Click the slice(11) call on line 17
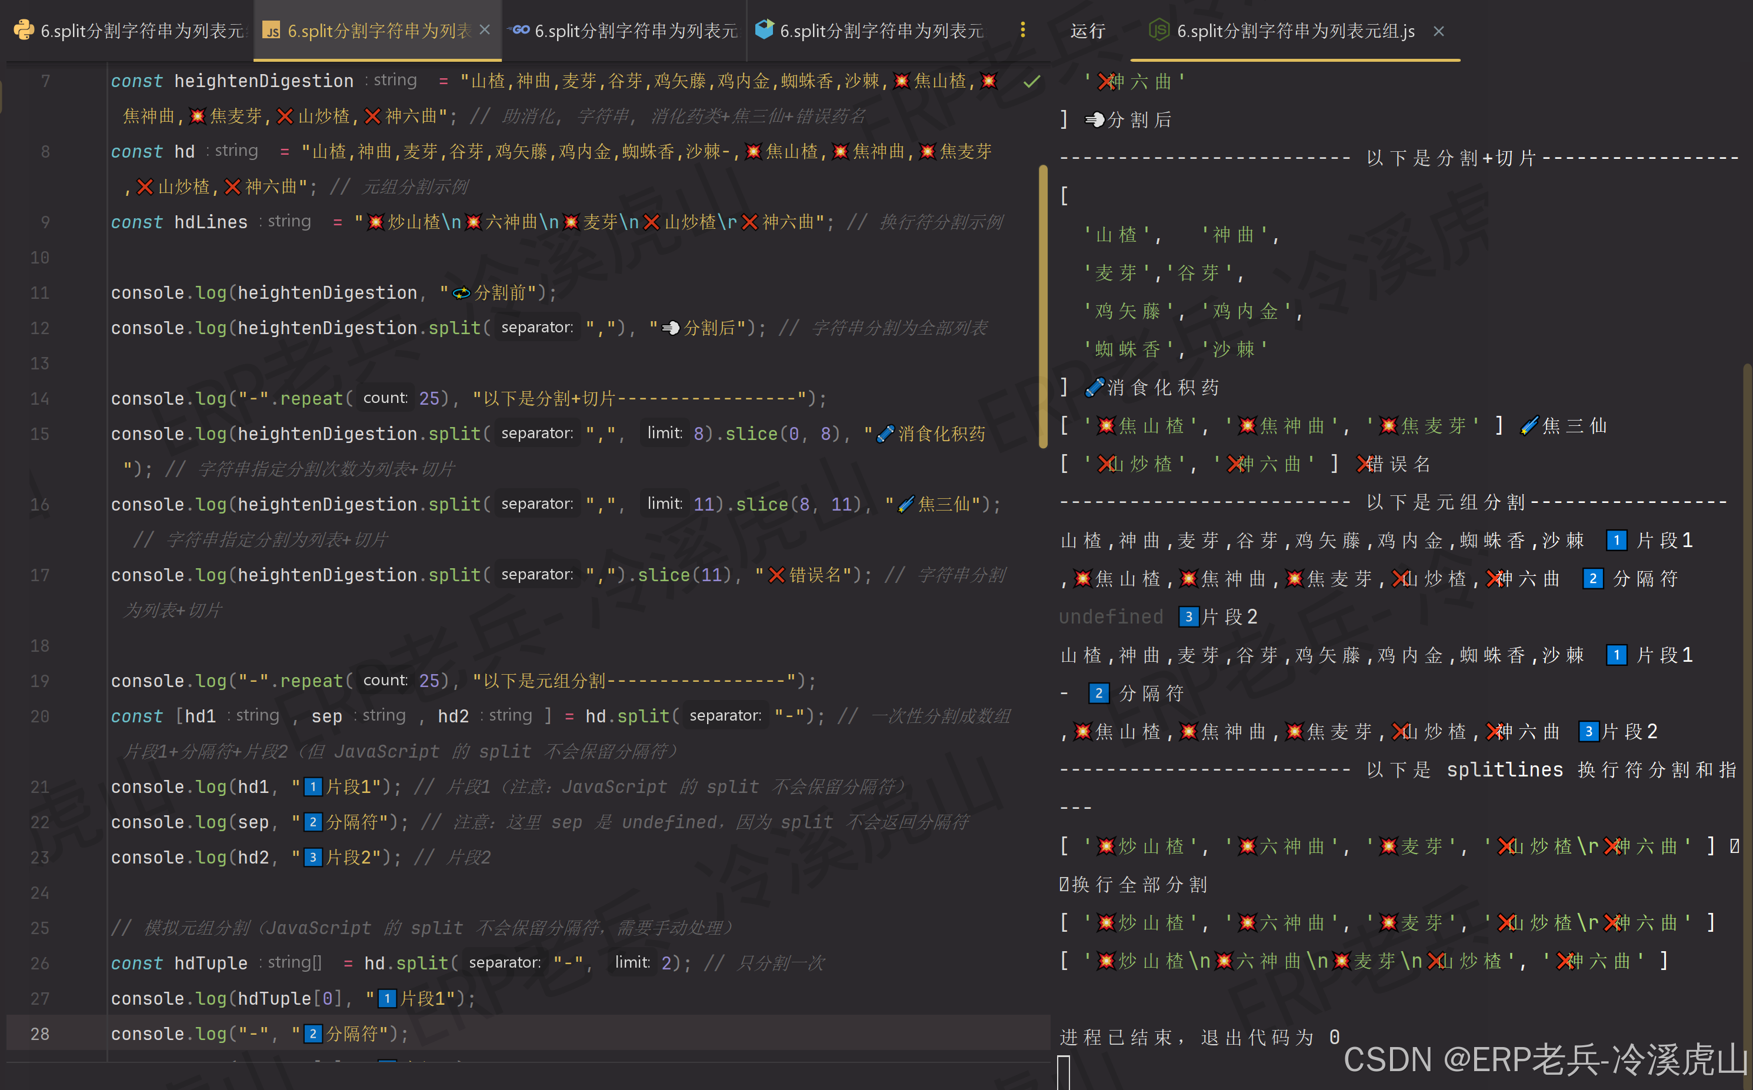Image resolution: width=1753 pixels, height=1090 pixels. 684,575
